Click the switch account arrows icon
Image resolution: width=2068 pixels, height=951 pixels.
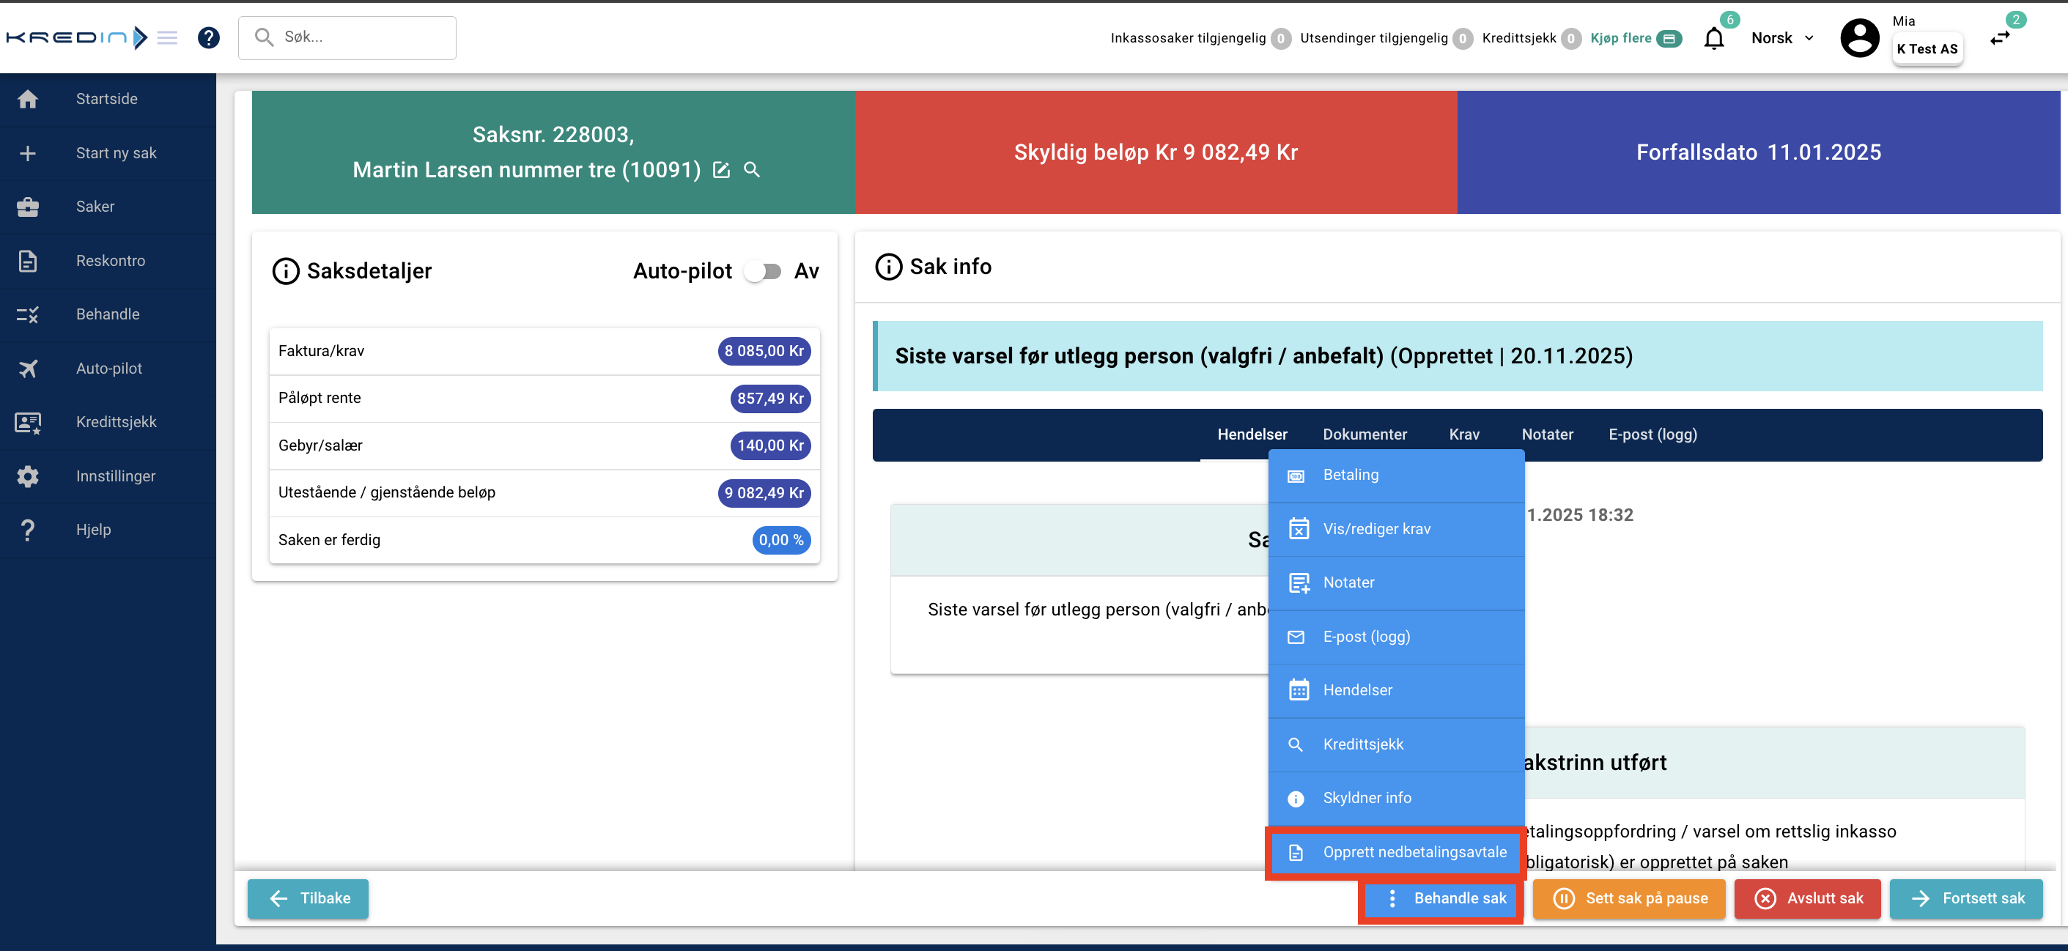coord(1999,39)
